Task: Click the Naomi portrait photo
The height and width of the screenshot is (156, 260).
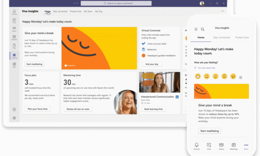Action: [x=126, y=102]
